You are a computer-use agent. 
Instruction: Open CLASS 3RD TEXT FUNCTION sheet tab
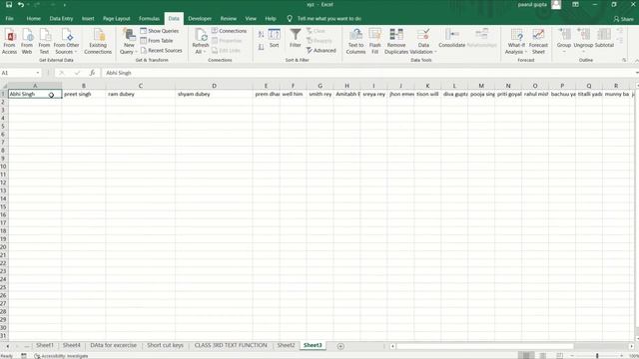tap(231, 345)
